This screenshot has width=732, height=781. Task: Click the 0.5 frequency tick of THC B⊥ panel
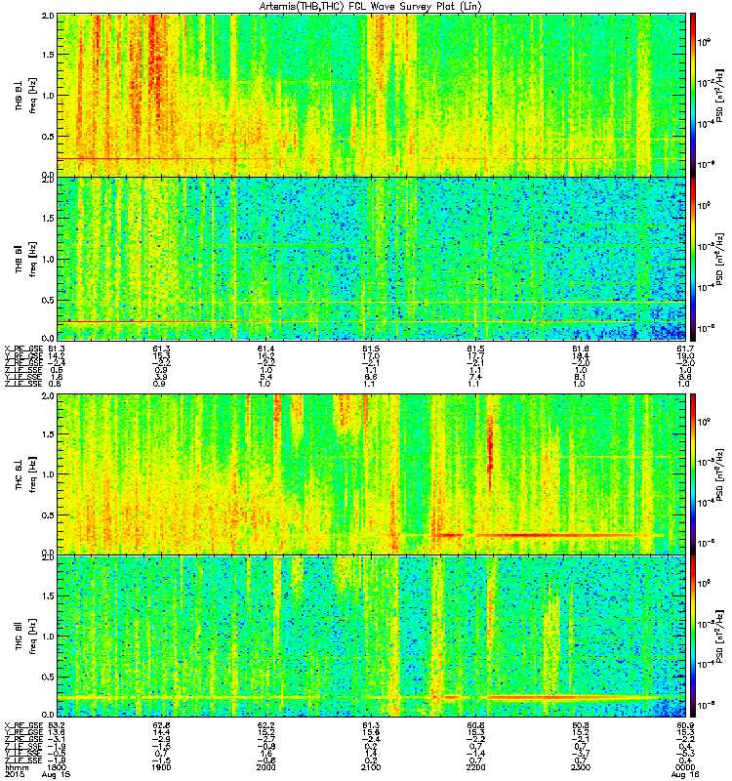pyautogui.click(x=48, y=515)
